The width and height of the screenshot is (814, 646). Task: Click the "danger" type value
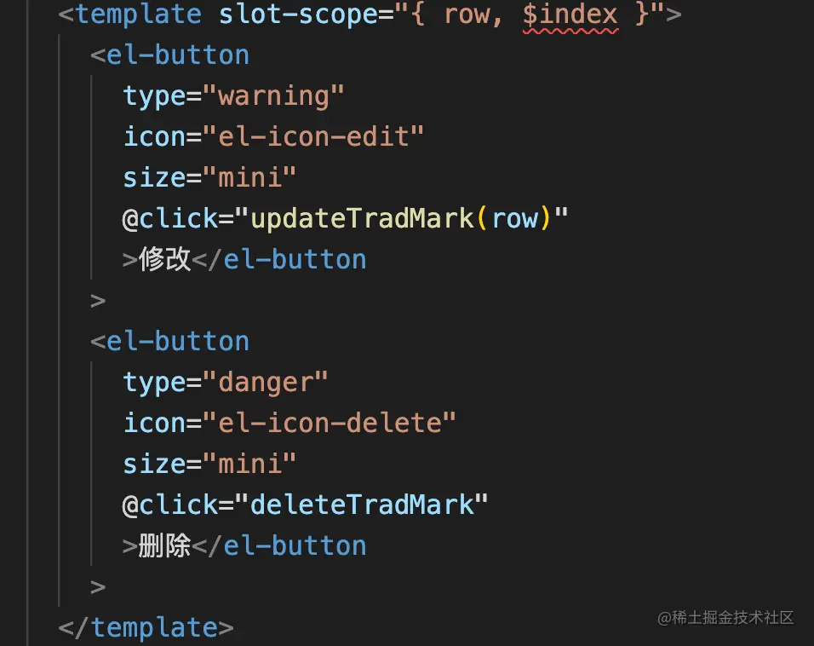click(x=266, y=383)
